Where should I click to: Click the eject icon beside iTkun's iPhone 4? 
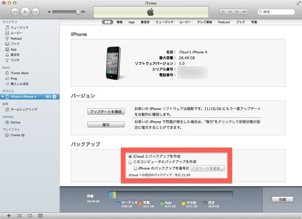[x=54, y=96]
